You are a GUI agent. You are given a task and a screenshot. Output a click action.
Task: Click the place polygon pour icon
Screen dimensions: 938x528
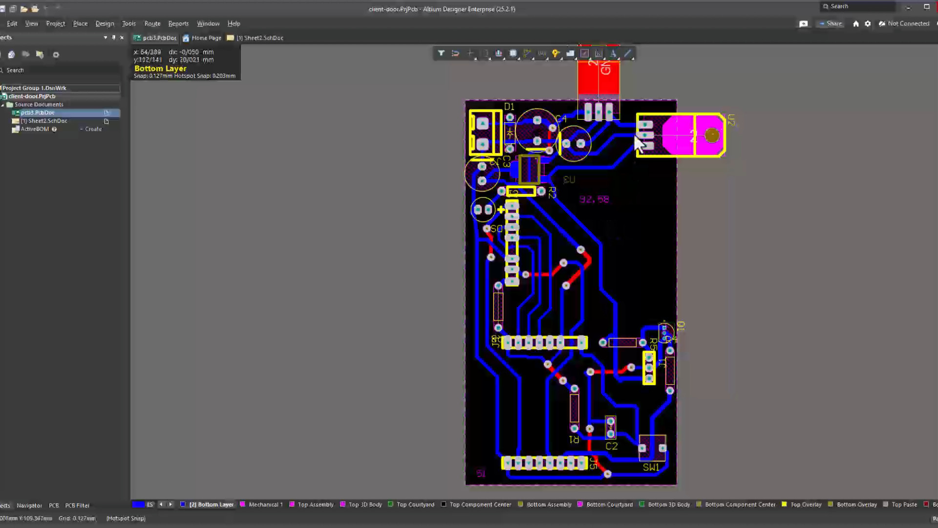(570, 53)
